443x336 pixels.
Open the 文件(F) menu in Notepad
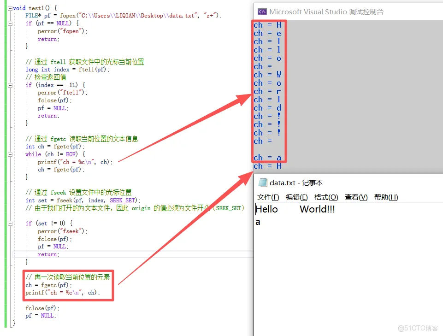coord(268,197)
